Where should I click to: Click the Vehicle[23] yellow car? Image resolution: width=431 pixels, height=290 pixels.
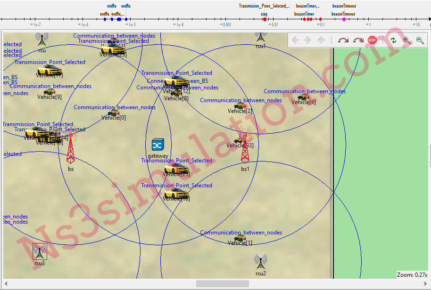point(113,48)
